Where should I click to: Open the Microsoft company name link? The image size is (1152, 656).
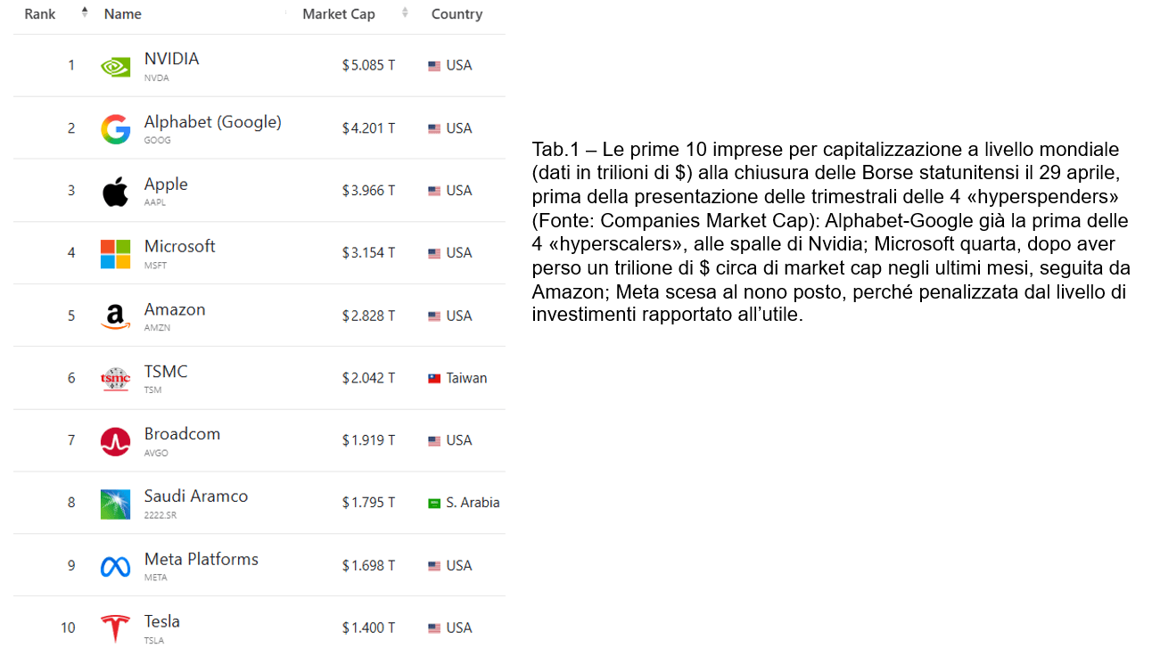[179, 246]
